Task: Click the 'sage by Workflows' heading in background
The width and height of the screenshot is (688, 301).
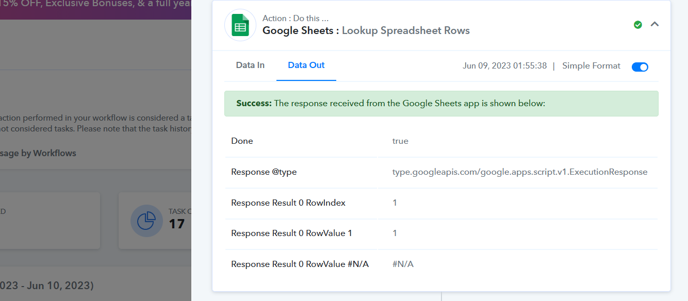Action: 38,153
